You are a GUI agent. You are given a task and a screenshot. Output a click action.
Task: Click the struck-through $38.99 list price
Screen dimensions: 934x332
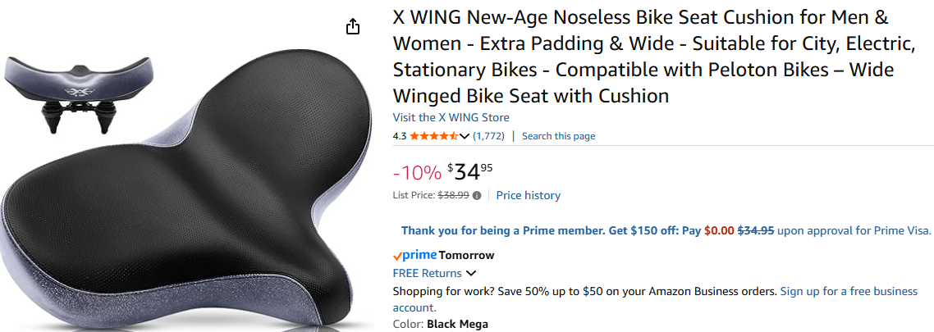pyautogui.click(x=453, y=196)
